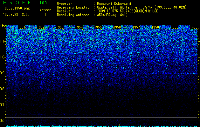This screenshot has height=127, width=200.
Task: Select the file name 1003281350.png
Action: click(17, 9)
